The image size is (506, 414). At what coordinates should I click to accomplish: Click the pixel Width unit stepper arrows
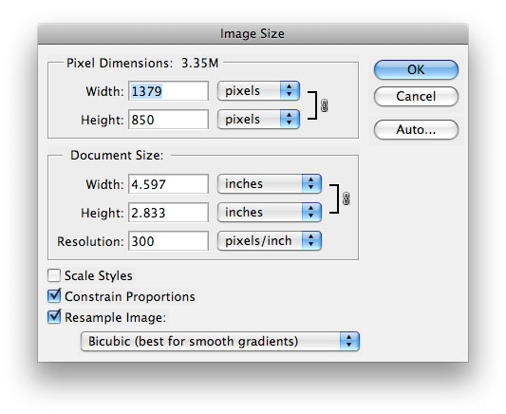point(290,90)
